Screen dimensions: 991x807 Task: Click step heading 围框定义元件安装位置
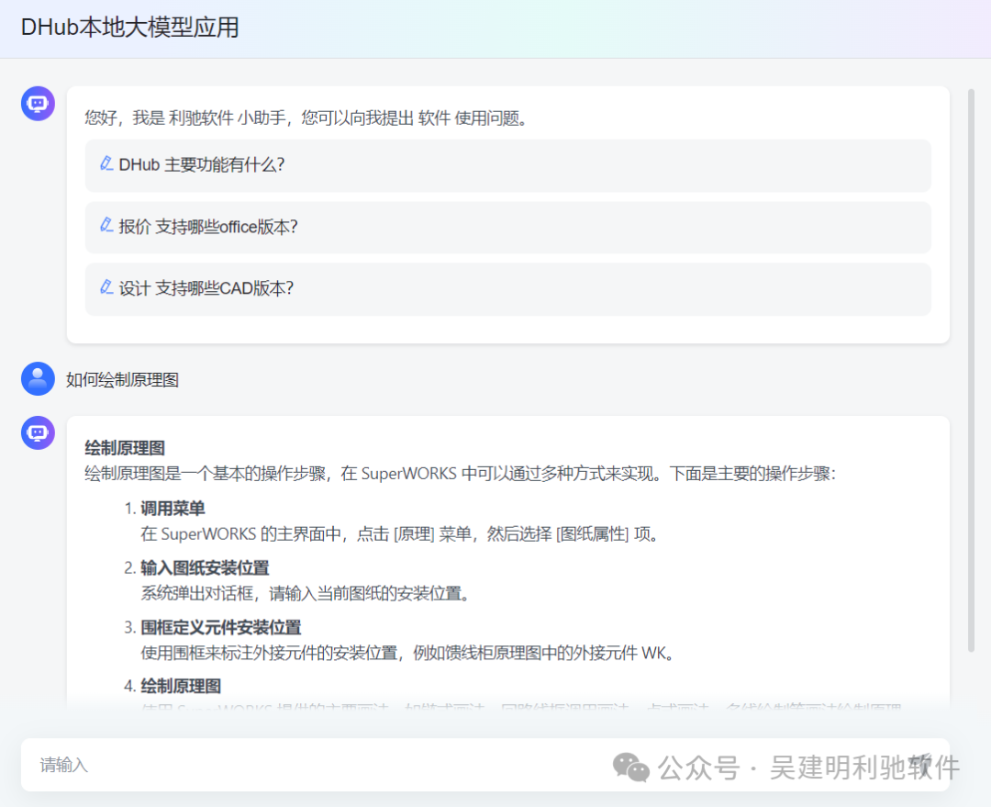pos(220,627)
